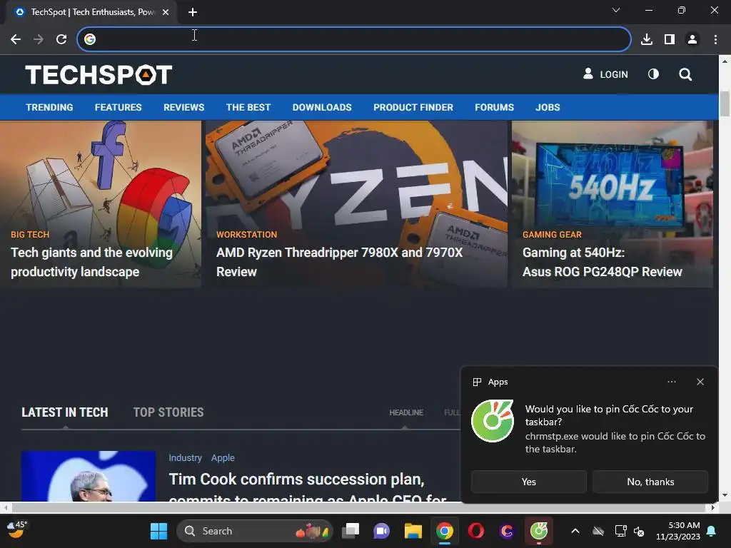This screenshot has height=548, width=731.
Task: Open the DOWNLOADS menu
Action: [322, 107]
